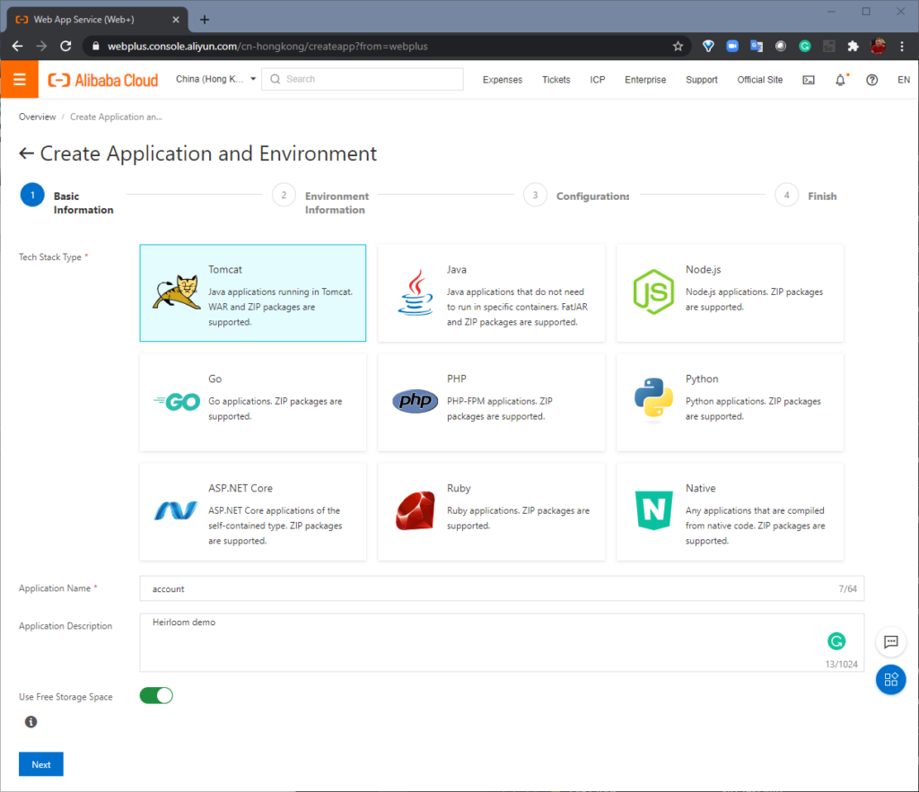Open the Cloud Shell terminal icon
Image resolution: width=919 pixels, height=792 pixels.
click(809, 80)
